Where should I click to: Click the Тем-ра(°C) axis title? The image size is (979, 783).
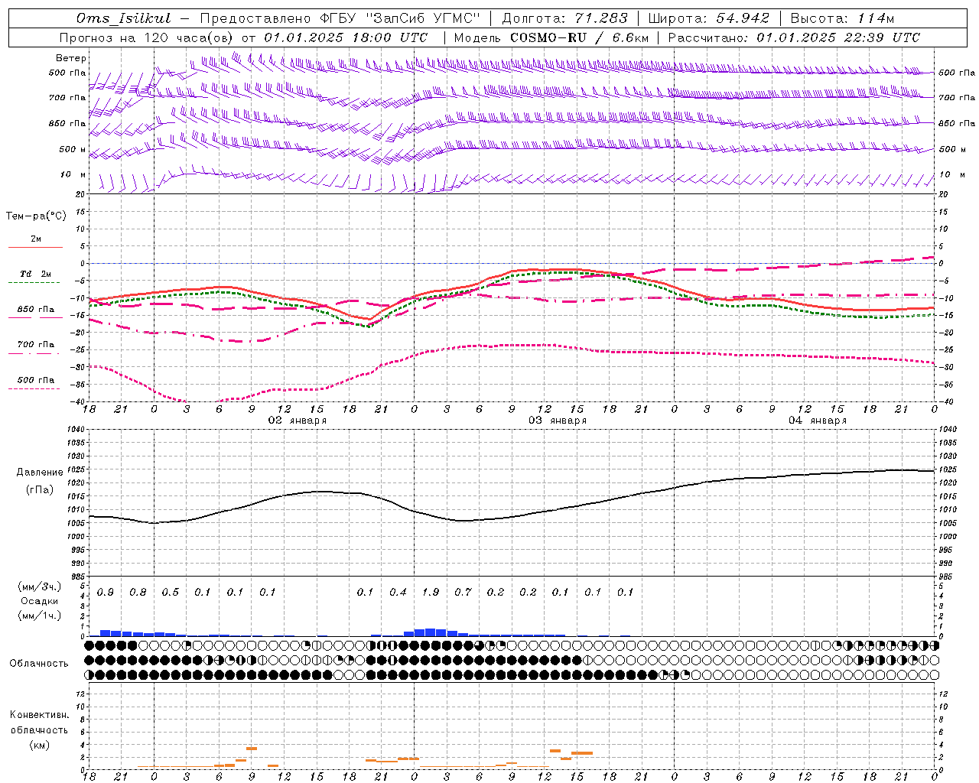coord(36,216)
